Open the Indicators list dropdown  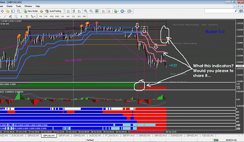tap(116, 11)
